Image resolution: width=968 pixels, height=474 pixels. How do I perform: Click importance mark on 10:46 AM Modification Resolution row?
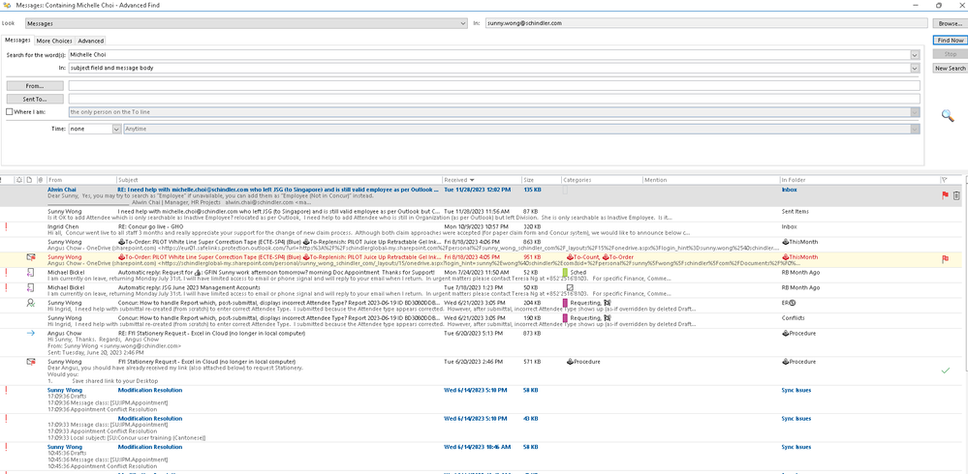click(x=6, y=447)
